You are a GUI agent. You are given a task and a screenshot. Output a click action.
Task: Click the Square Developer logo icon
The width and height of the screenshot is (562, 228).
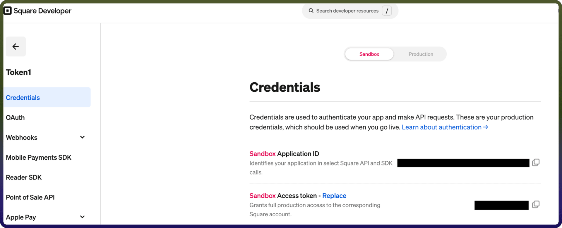pyautogui.click(x=8, y=11)
